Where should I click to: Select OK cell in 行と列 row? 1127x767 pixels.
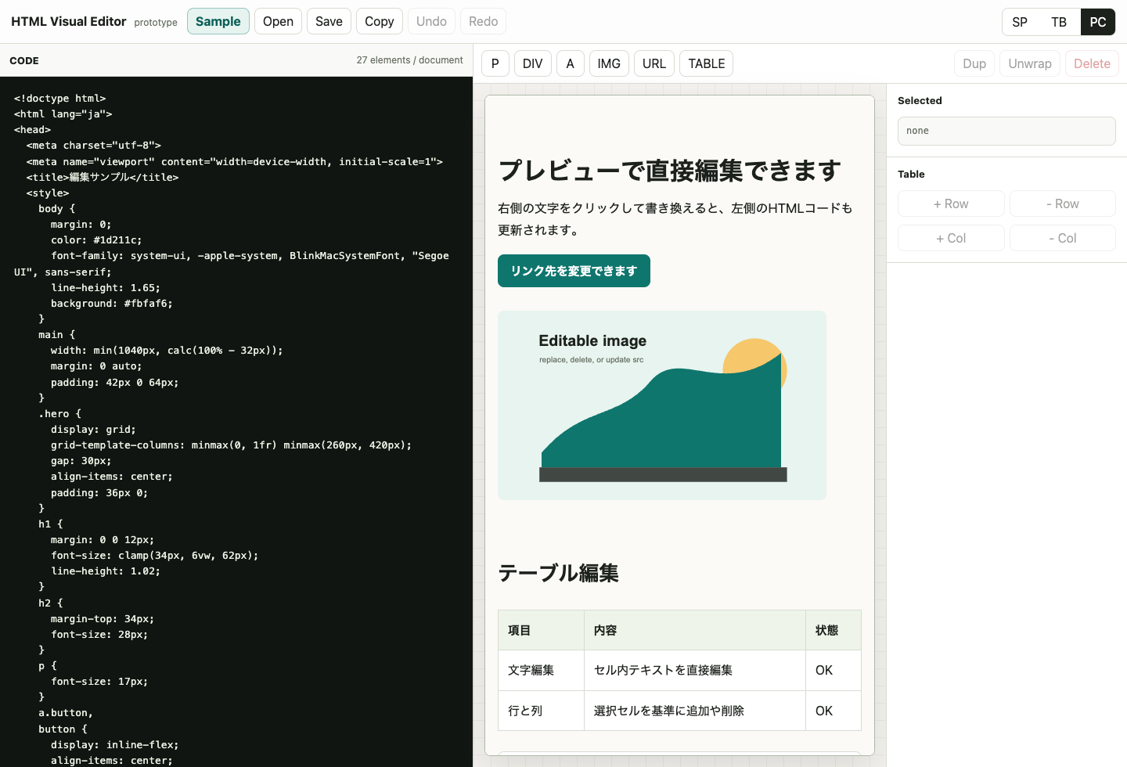(x=834, y=711)
